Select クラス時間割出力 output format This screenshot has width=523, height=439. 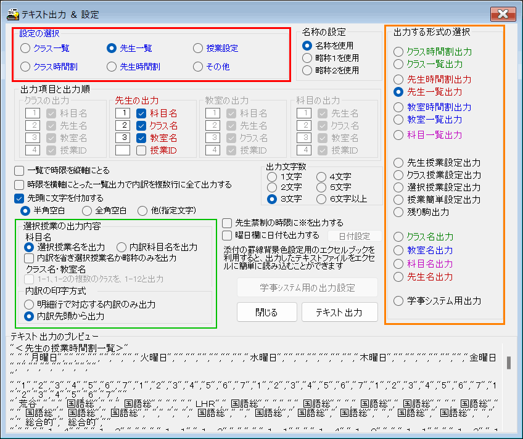coord(398,52)
